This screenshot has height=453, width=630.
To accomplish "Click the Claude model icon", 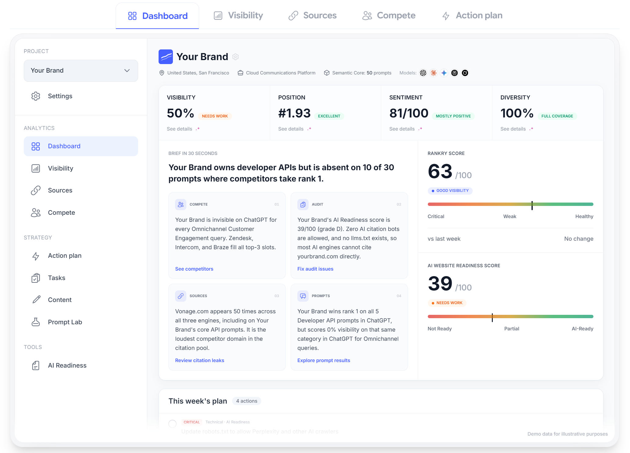I will point(433,73).
